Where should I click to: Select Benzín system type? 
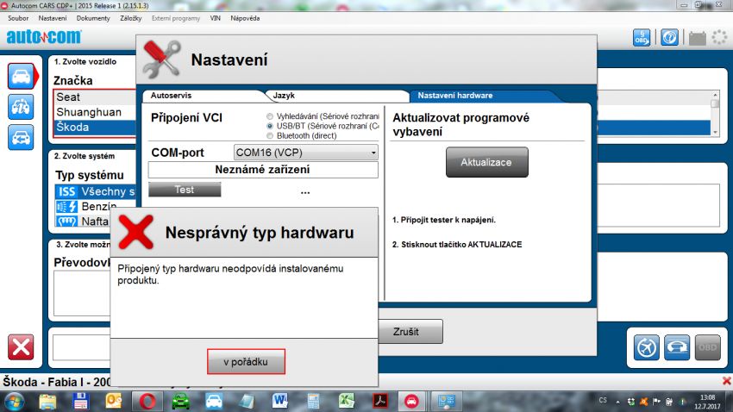(x=96, y=207)
